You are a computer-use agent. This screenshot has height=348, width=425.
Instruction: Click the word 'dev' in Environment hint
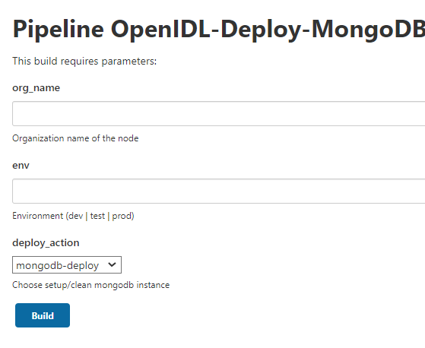pyautogui.click(x=75, y=216)
